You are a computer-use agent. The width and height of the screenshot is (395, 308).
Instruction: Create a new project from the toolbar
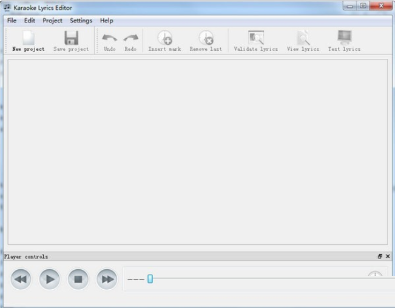click(29, 41)
